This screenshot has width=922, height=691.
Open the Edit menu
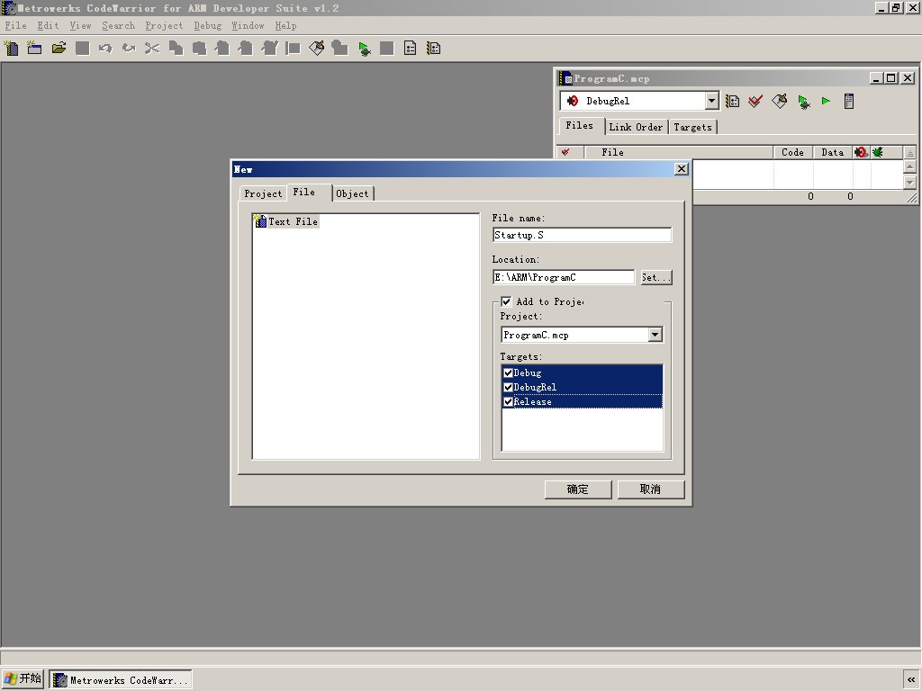(49, 25)
